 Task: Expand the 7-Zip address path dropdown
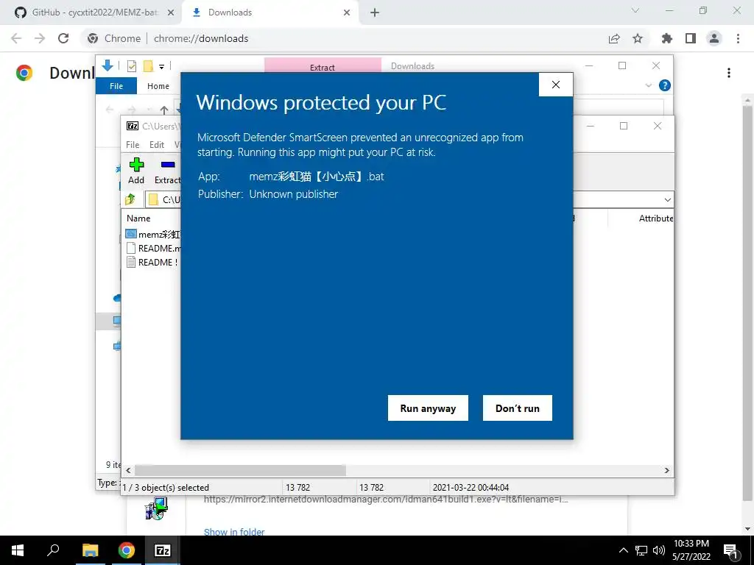pyautogui.click(x=667, y=200)
